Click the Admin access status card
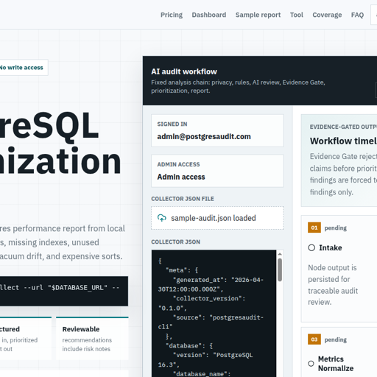Image resolution: width=377 pixels, height=377 pixels. coord(217,171)
